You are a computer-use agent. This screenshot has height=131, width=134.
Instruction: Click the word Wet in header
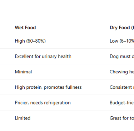tap(18, 28)
